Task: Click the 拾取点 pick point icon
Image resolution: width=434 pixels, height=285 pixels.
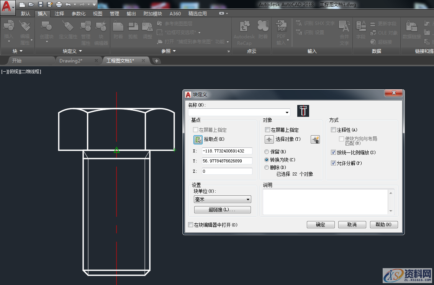Action: pos(198,139)
